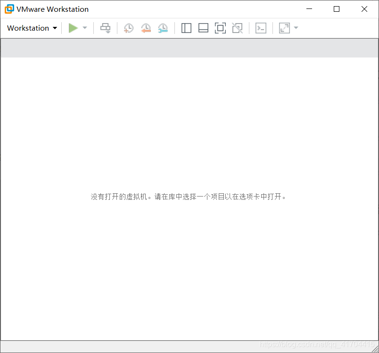Image resolution: width=379 pixels, height=353 pixels.
Task: Click the message '没有打开的虚拟机' text
Action: [119, 197]
